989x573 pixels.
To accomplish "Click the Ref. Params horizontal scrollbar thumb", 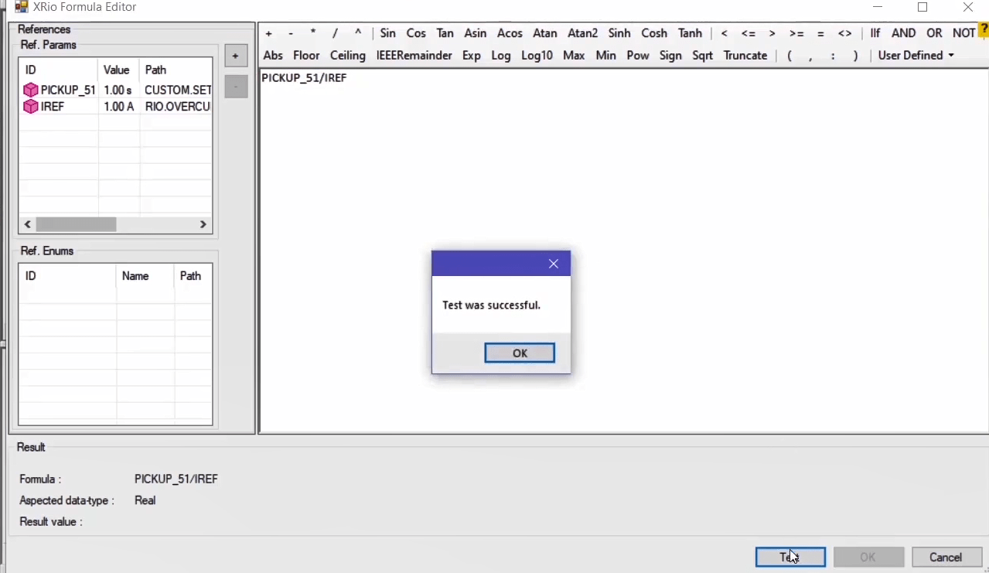I will click(75, 224).
